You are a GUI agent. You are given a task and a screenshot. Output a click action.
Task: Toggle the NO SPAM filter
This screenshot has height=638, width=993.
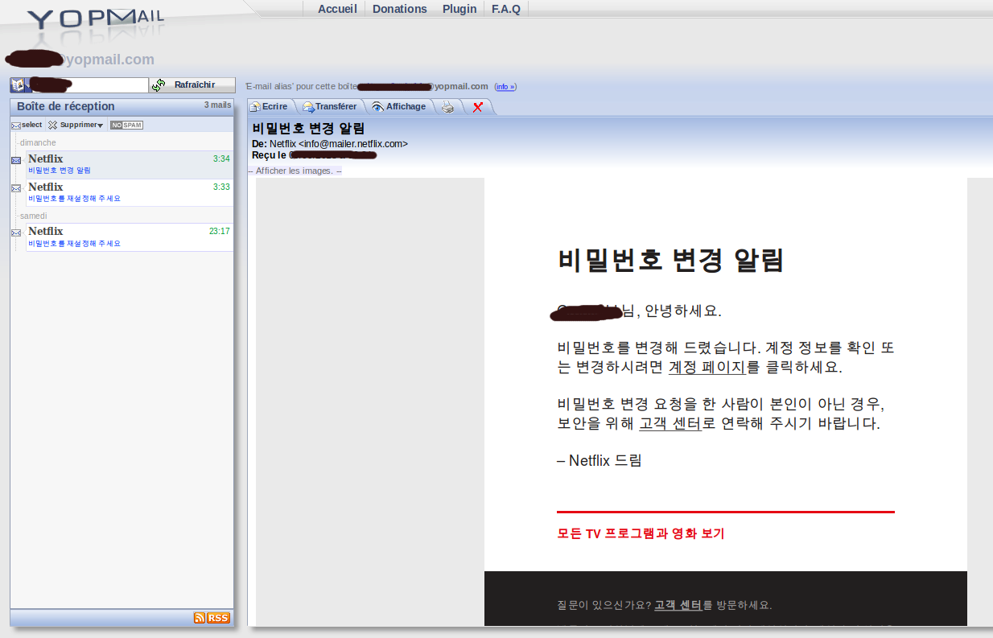click(x=126, y=125)
